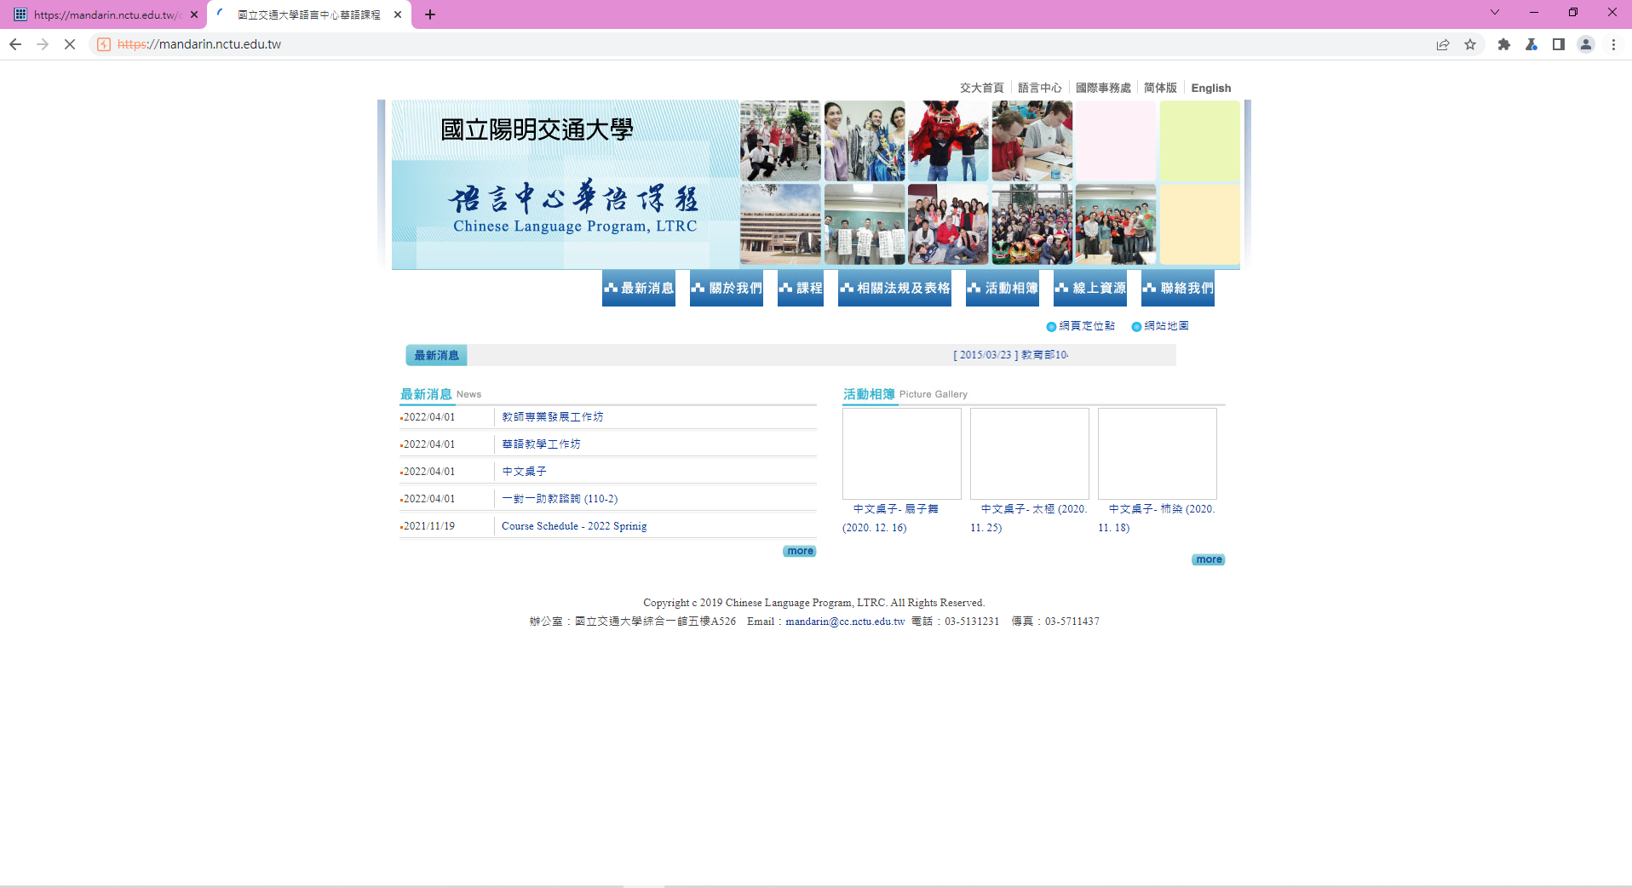This screenshot has width=1632, height=888.
Task: Open the 關於我們 navigation menu
Action: tap(727, 288)
